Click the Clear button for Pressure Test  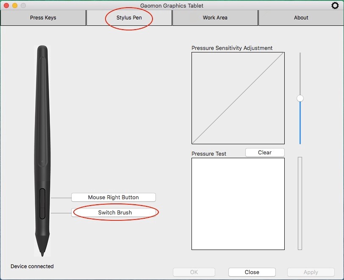click(x=265, y=153)
